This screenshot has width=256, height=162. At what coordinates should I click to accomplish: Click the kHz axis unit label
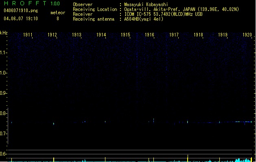click(4, 33)
